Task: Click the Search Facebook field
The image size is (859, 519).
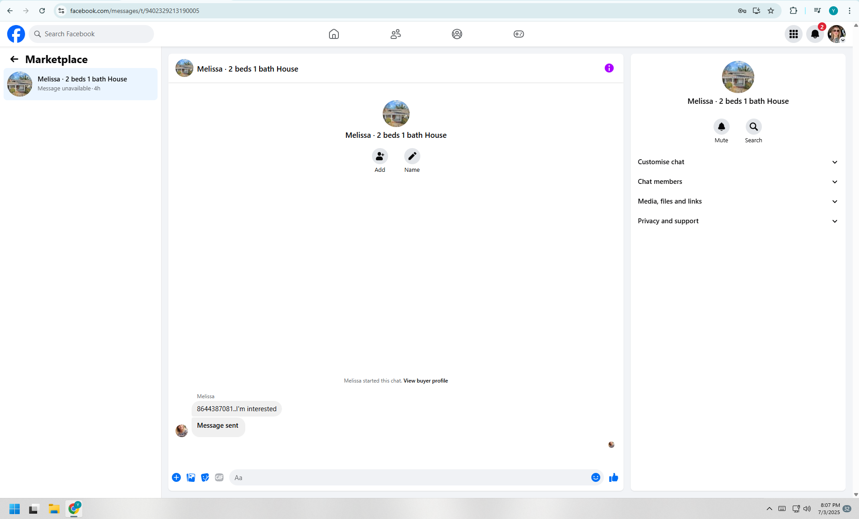Action: [92, 34]
